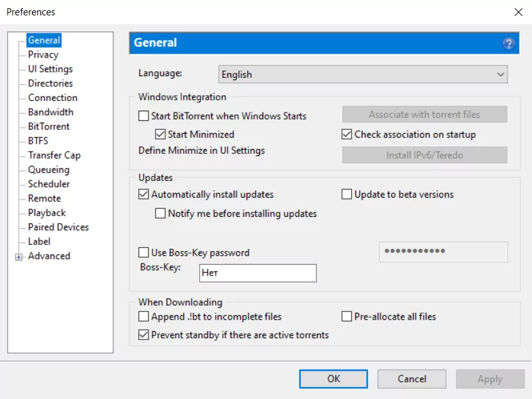Click Associate with torrent files button

424,114
